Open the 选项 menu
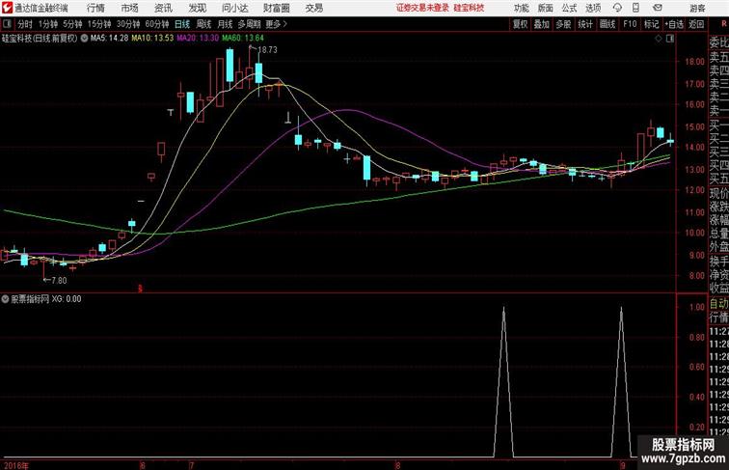Image resolution: width=729 pixels, height=470 pixels. 593,9
